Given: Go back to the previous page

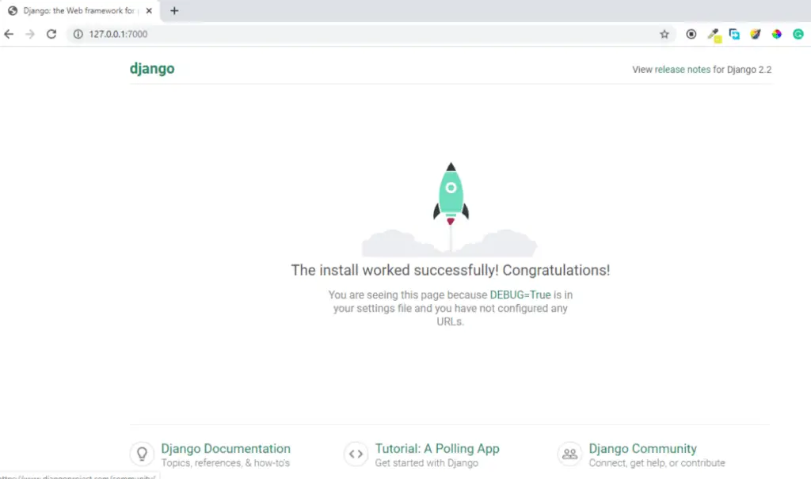Looking at the screenshot, I should pyautogui.click(x=9, y=34).
